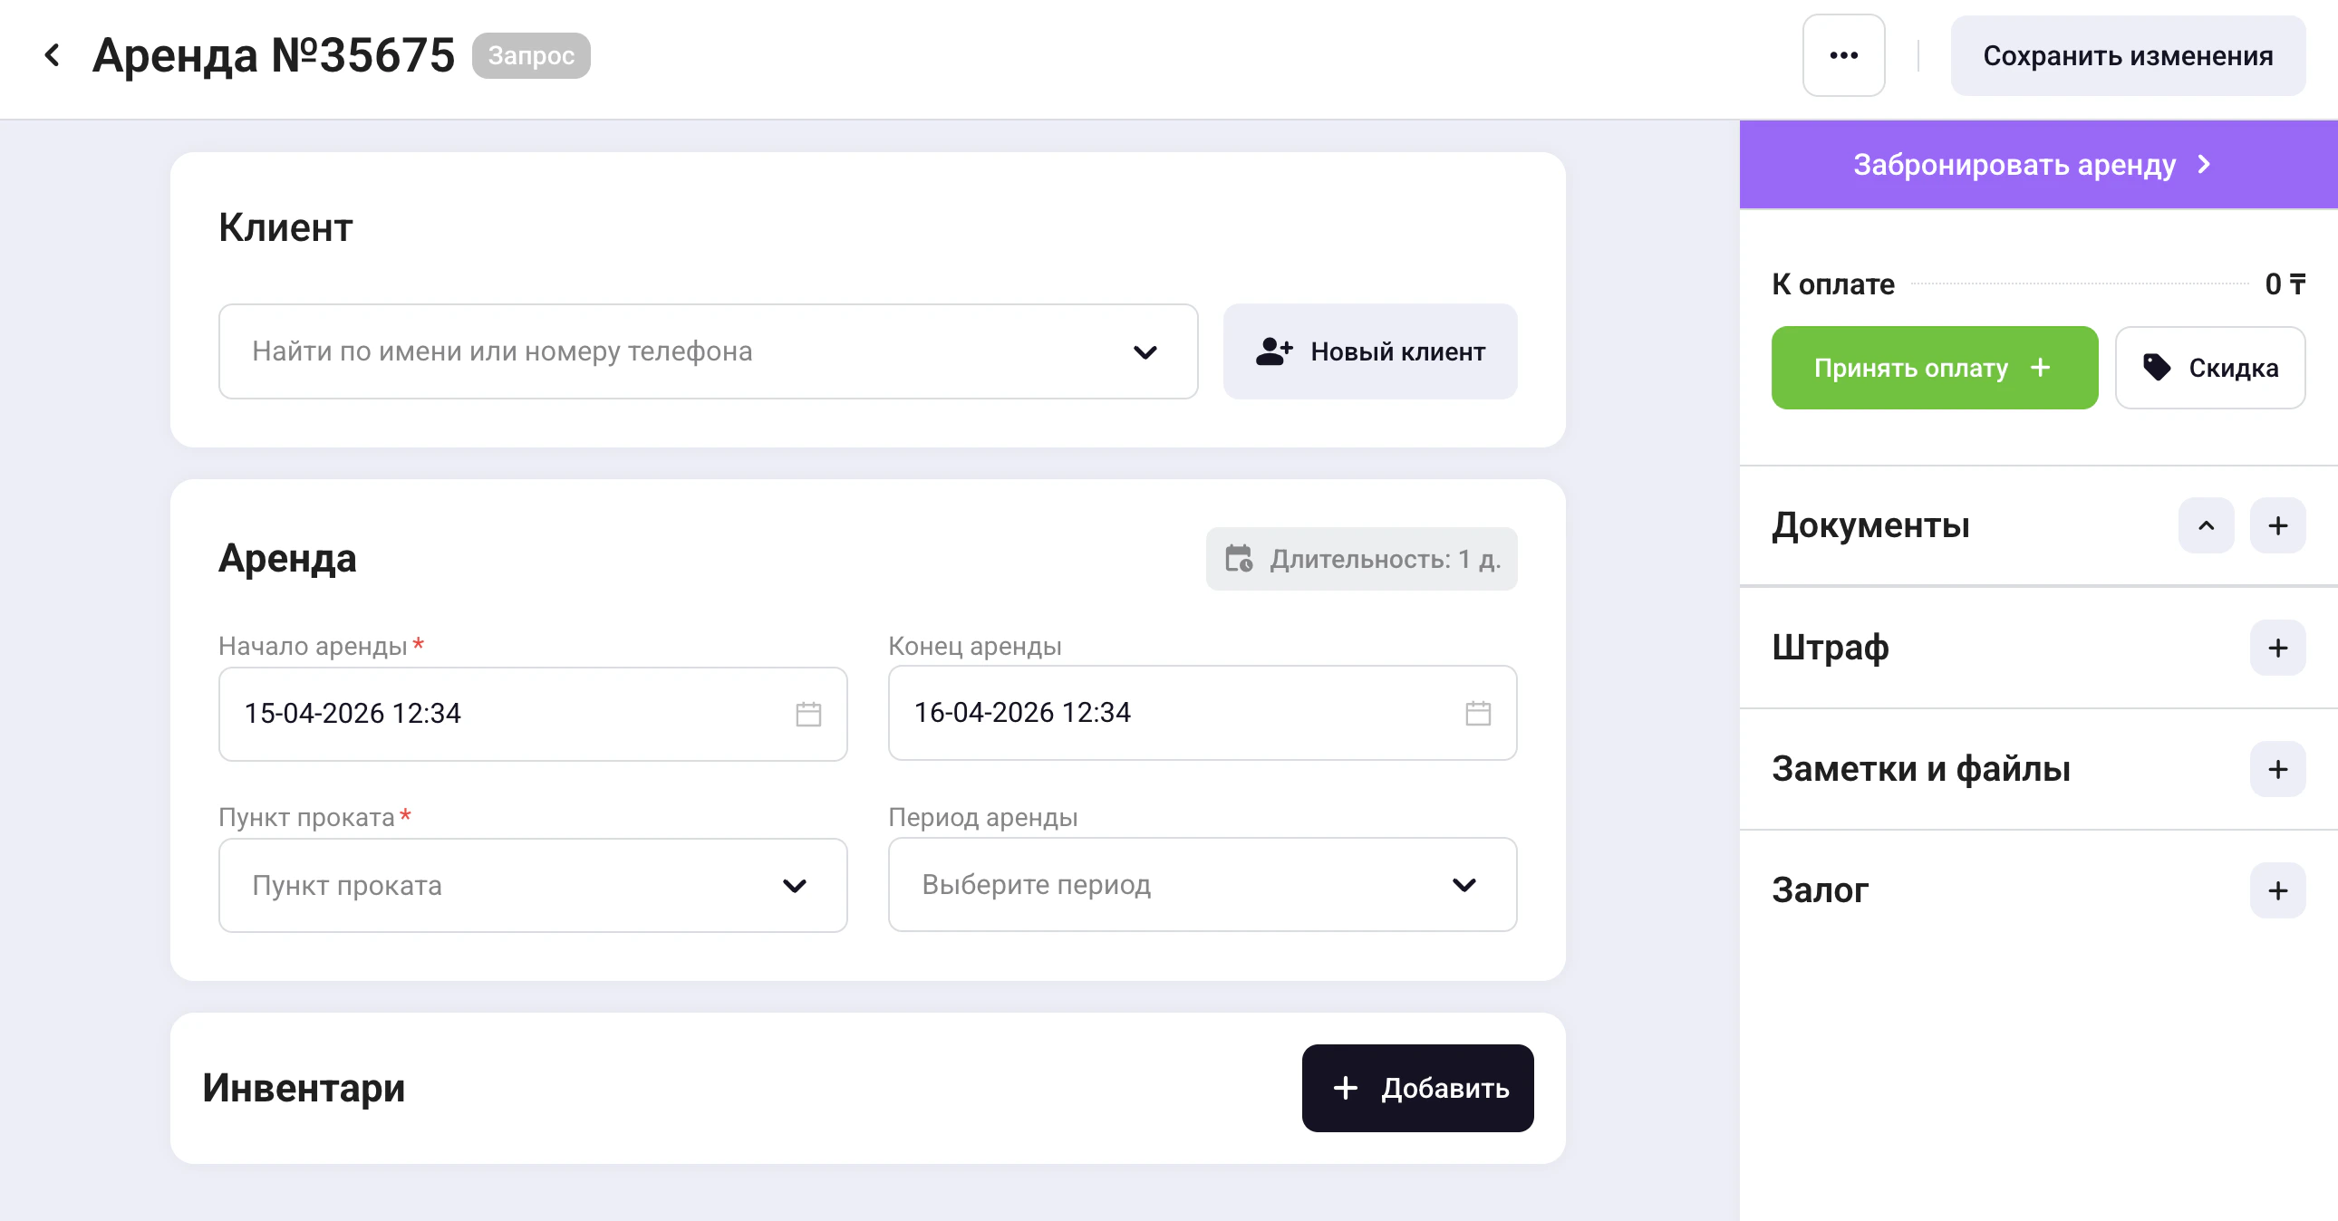The height and width of the screenshot is (1221, 2338).
Task: Open calendar icon in Начало аренды field
Action: (x=807, y=714)
